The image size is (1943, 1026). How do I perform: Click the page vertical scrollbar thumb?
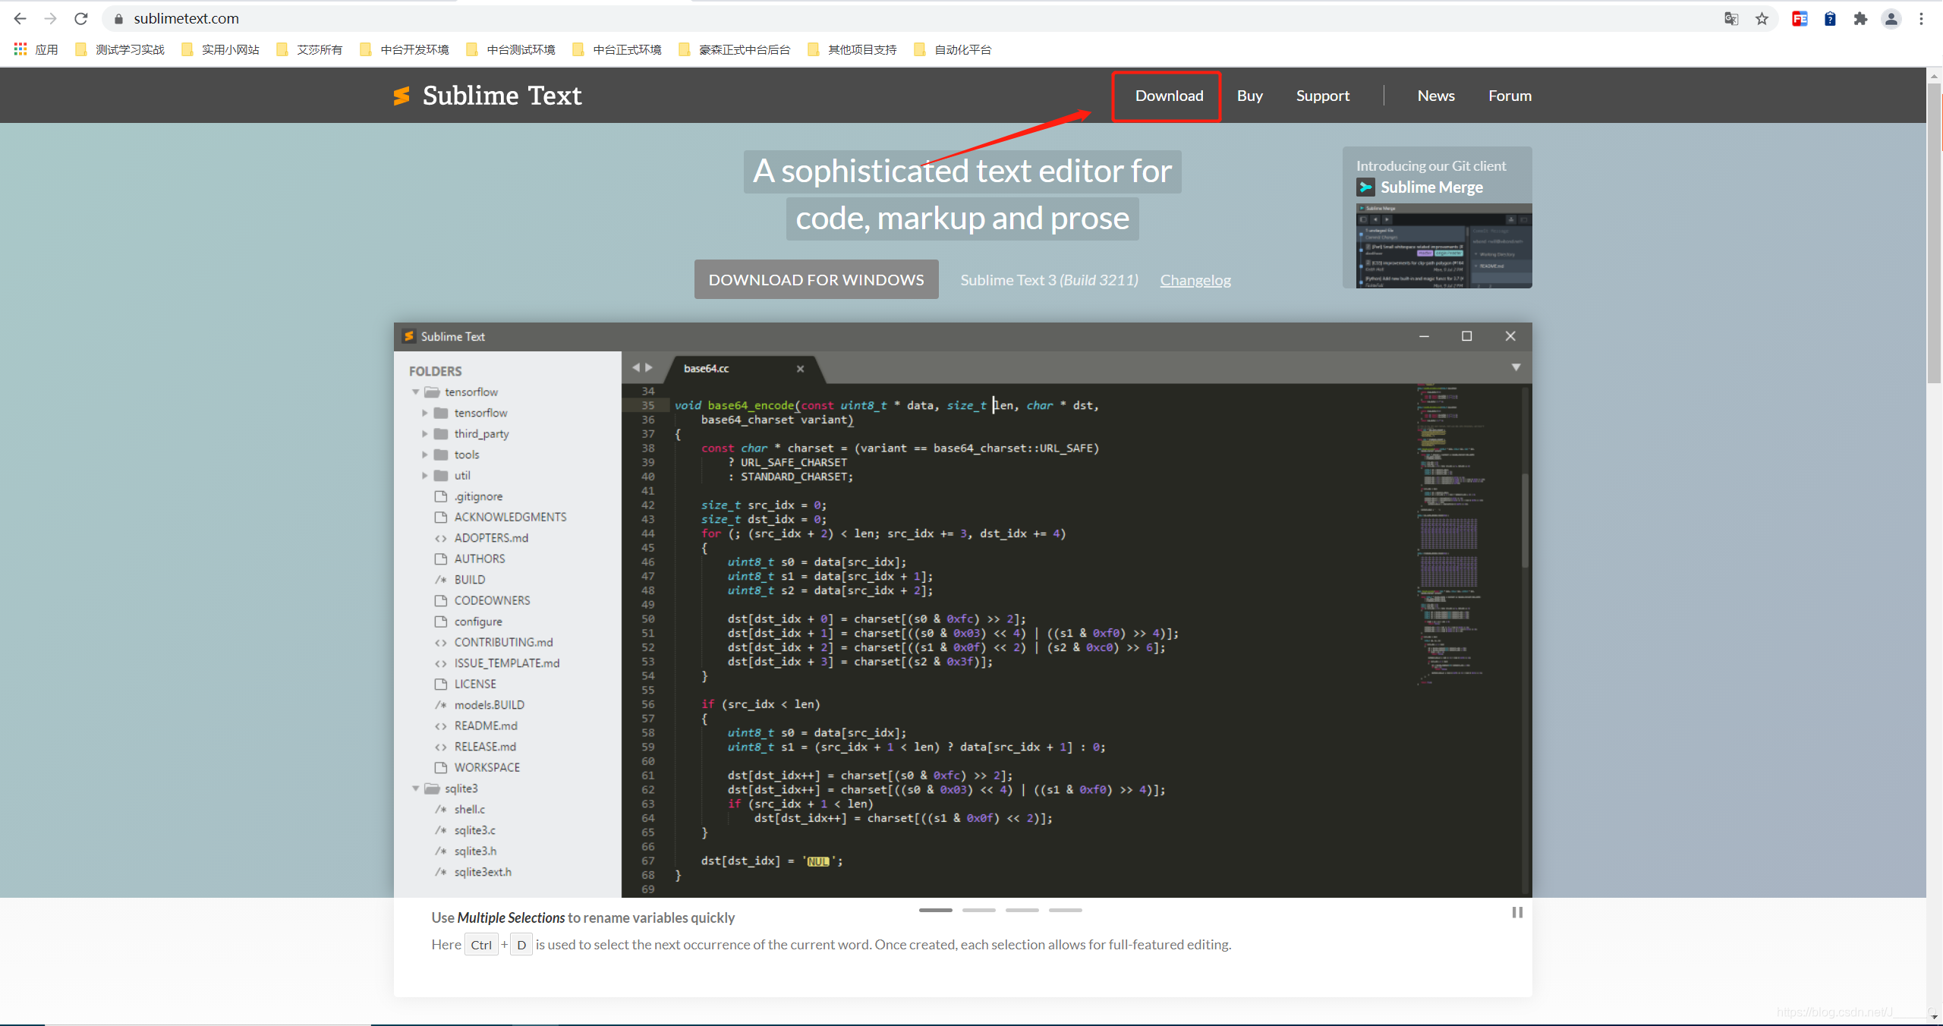click(1935, 232)
